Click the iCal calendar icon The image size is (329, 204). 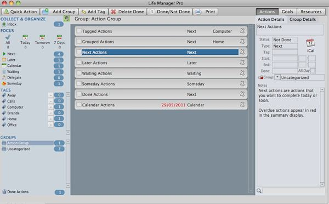click(x=310, y=43)
